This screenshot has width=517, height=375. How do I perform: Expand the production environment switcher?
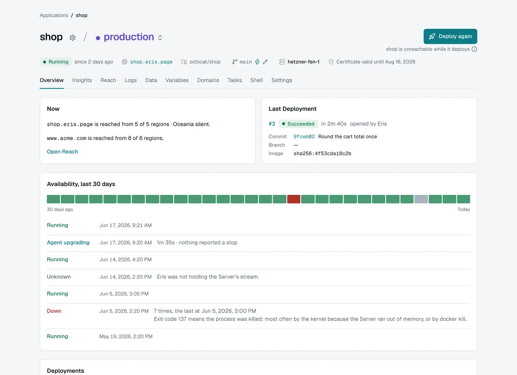coord(160,37)
